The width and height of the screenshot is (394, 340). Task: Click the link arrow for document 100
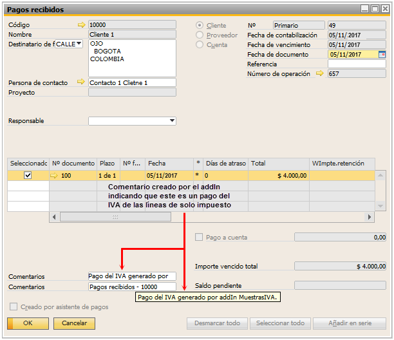55,175
